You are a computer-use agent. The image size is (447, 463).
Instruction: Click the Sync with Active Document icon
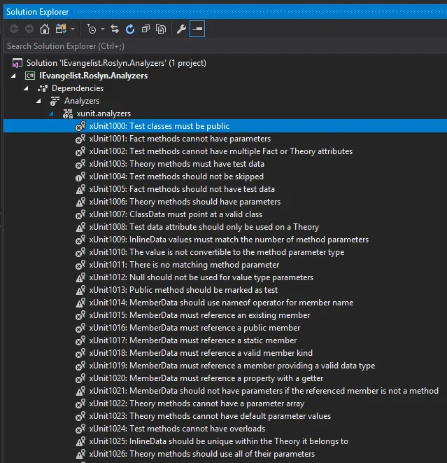click(115, 29)
